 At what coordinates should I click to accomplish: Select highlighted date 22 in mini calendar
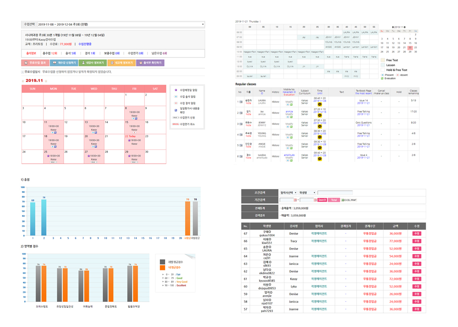point(410,47)
